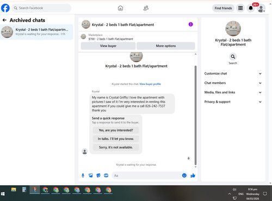The image size is (272, 201).
Task: Open listing thumbnail in Marketplace header
Action: pyautogui.click(x=83, y=36)
